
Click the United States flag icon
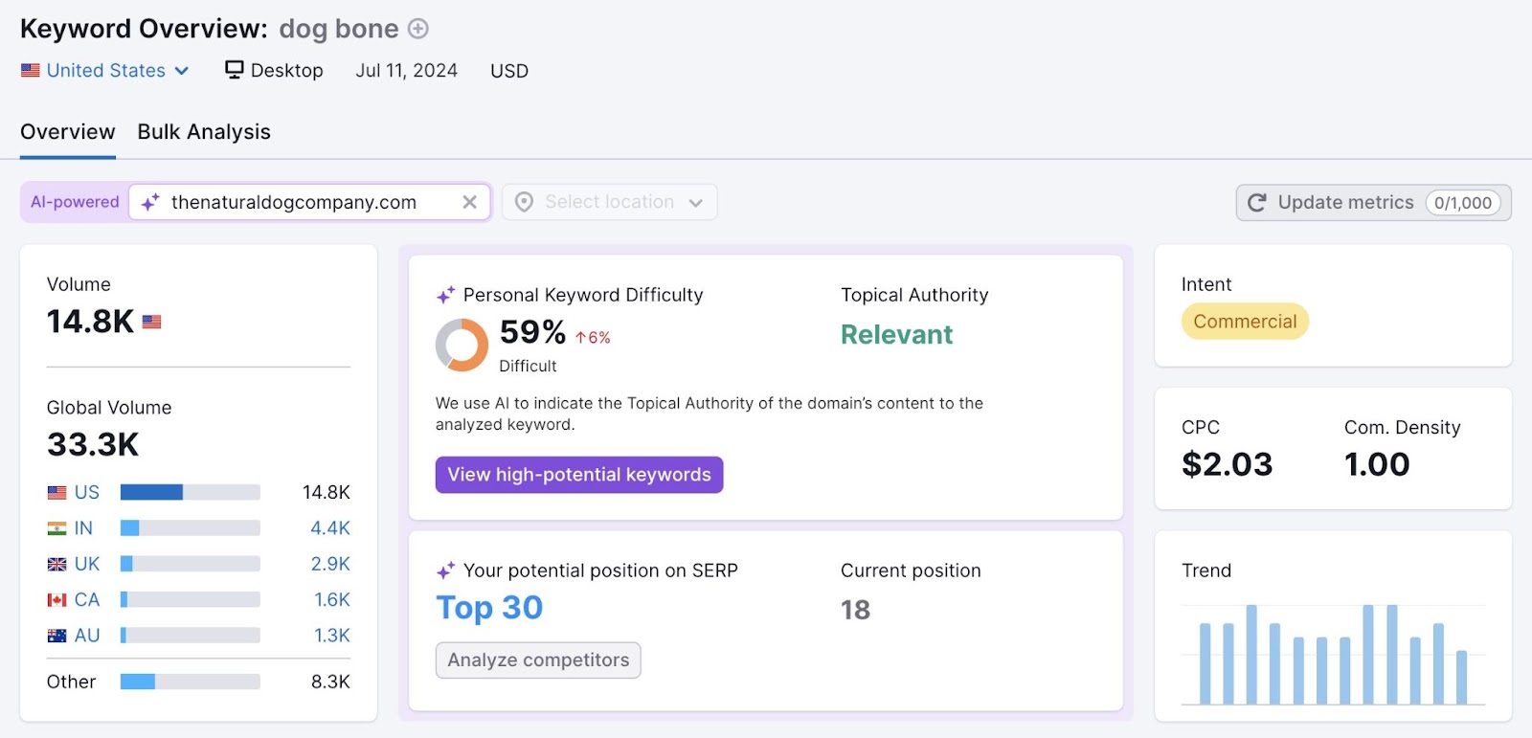pos(31,70)
